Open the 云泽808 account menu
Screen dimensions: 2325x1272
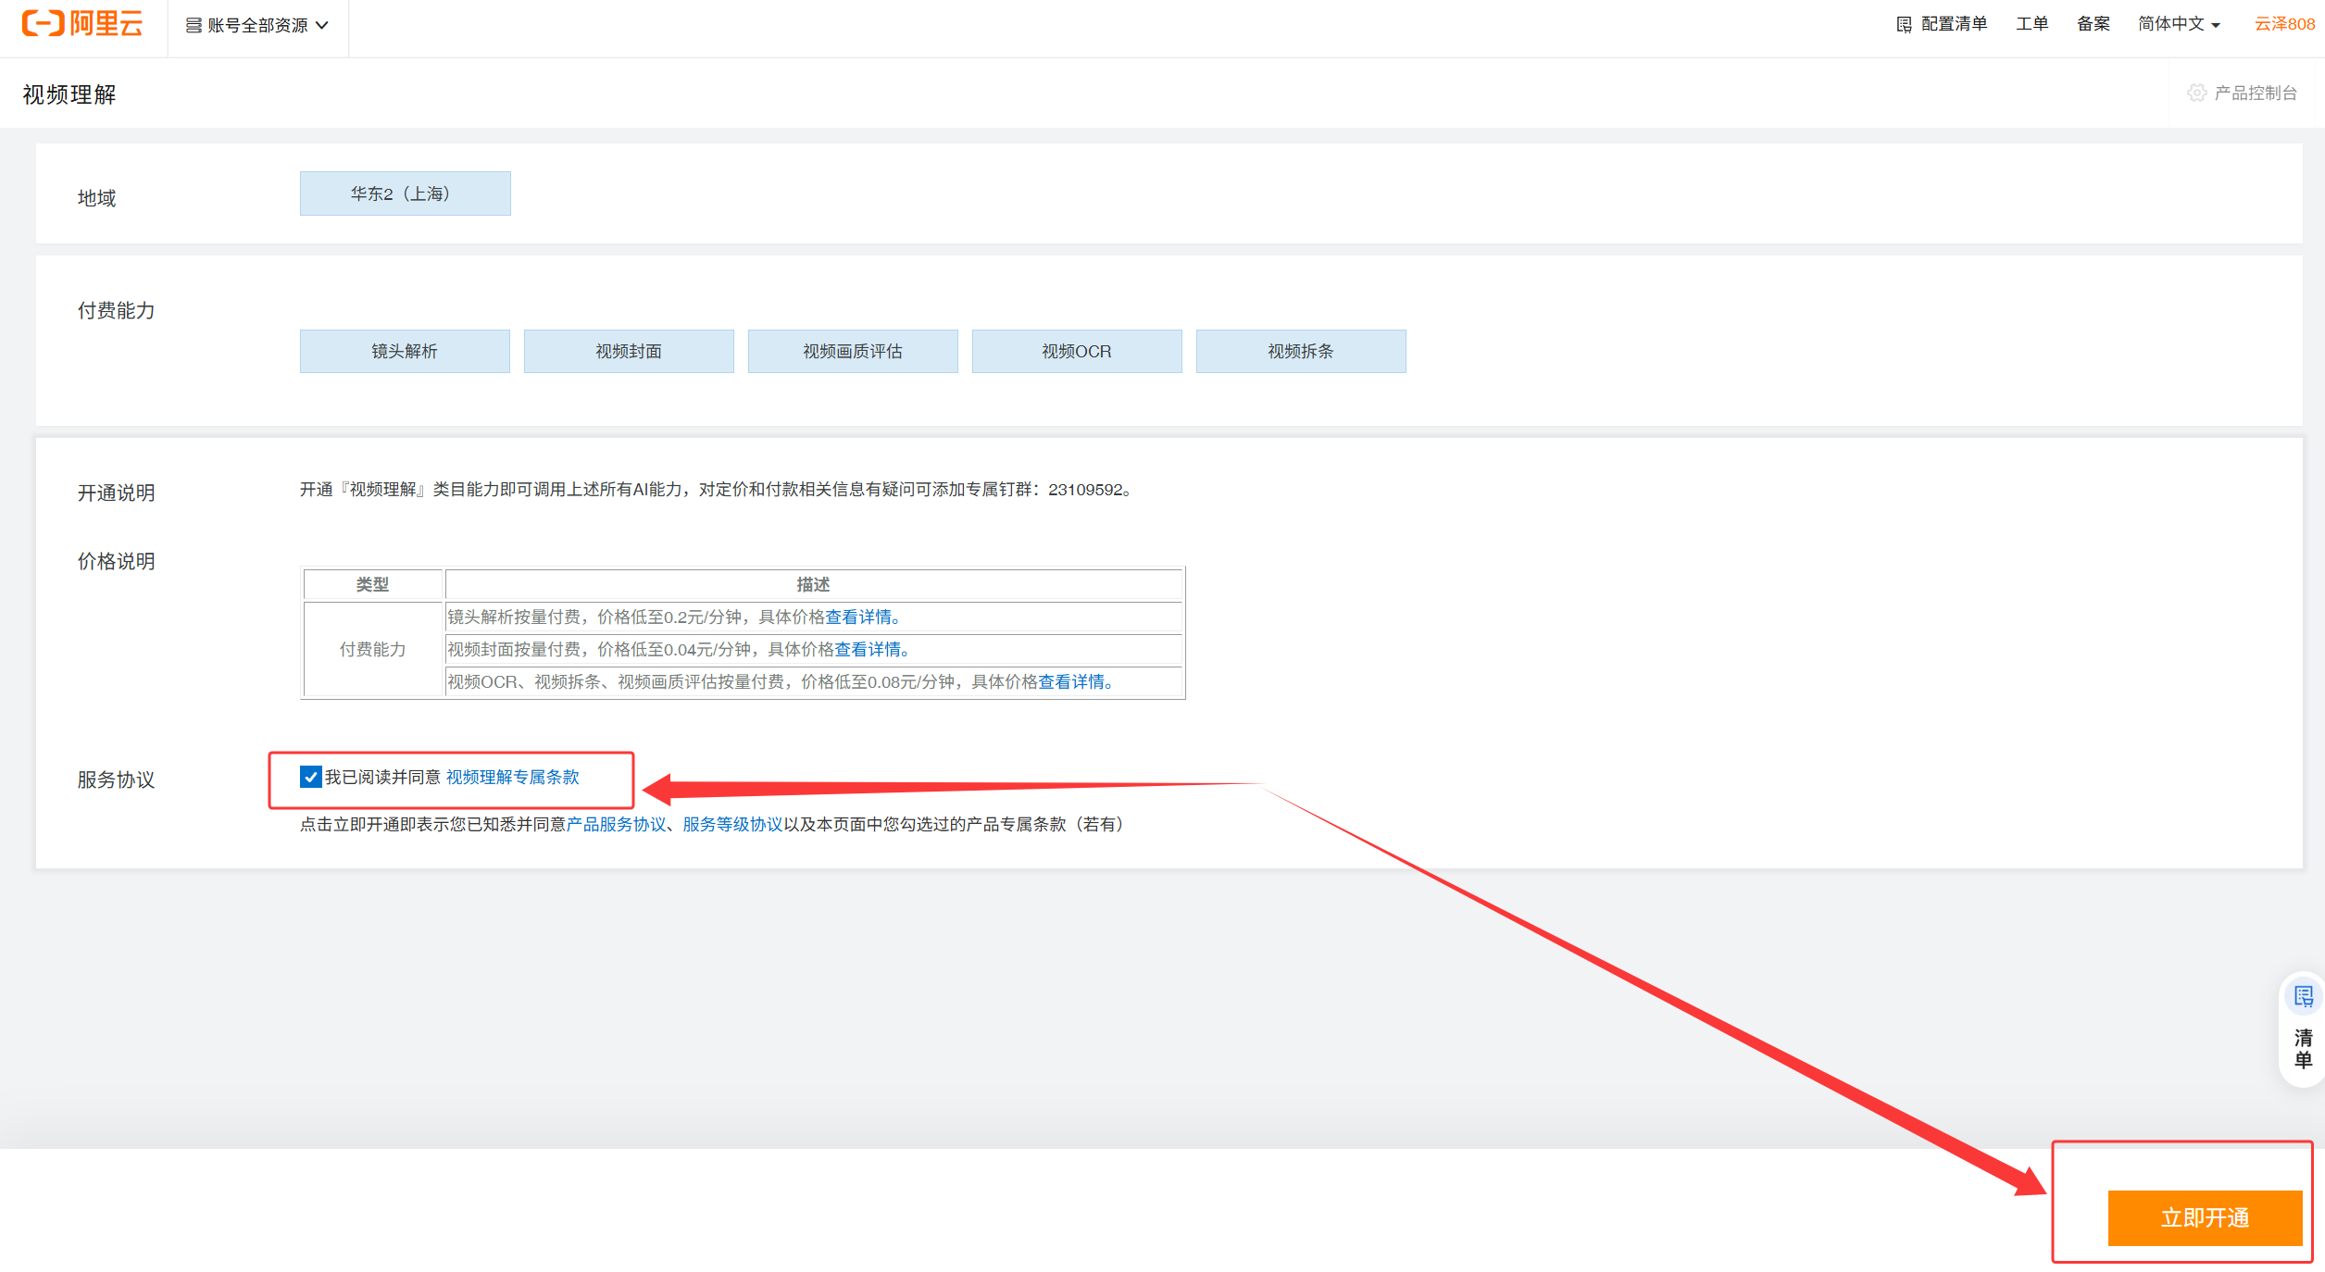[x=2284, y=24]
